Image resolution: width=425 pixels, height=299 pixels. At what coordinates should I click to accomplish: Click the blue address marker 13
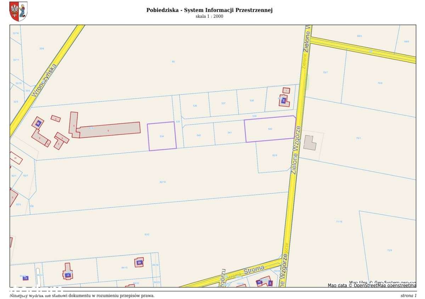tap(25, 278)
